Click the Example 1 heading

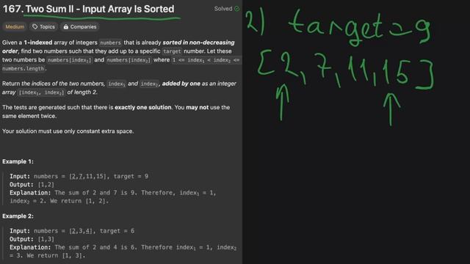18,161
